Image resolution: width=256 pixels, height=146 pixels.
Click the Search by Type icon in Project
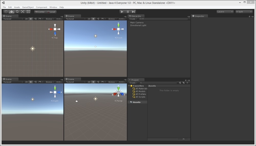tap(180, 83)
